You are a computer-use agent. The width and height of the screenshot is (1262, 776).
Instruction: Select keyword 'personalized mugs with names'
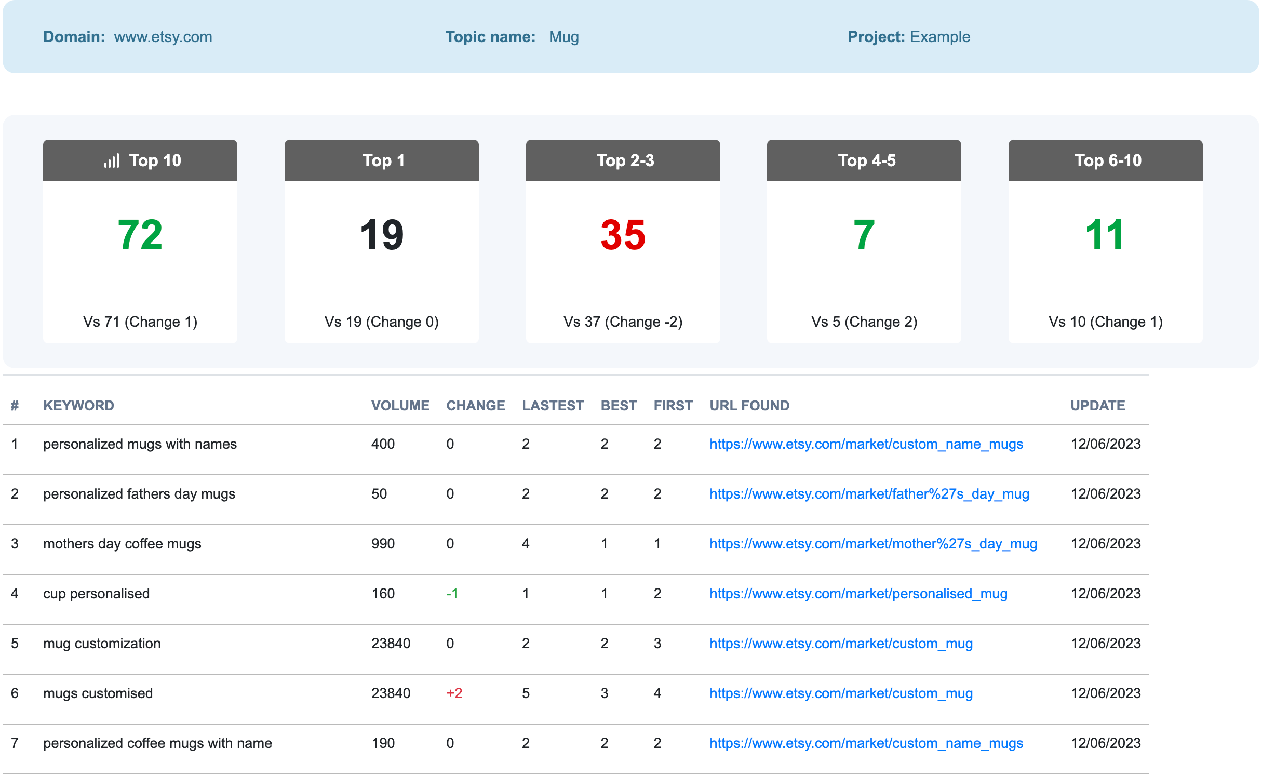tap(140, 445)
